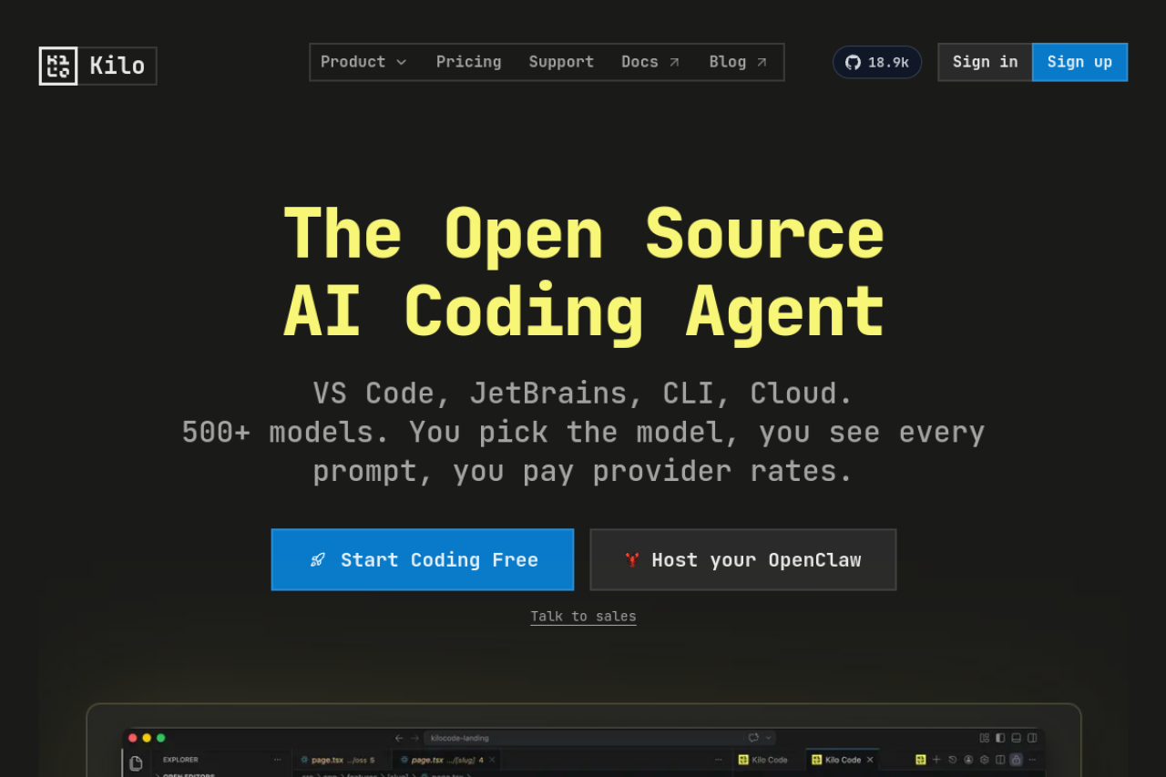
Task: Click yellow Kilo icon in panel toolbar
Action: pos(921,760)
